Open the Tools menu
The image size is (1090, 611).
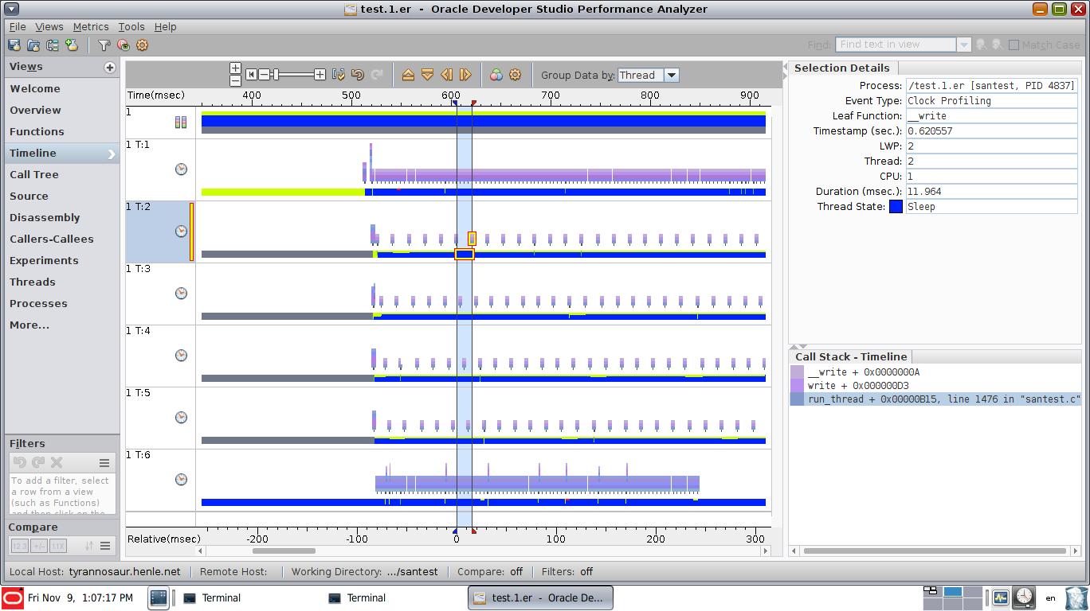131,26
